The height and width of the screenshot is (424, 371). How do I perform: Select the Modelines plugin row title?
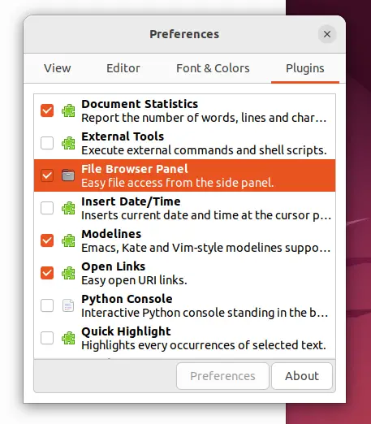[111, 234]
